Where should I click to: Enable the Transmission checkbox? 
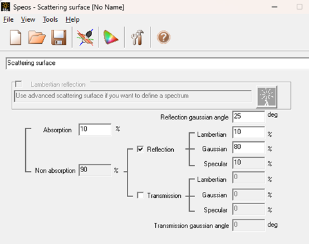tap(140, 195)
